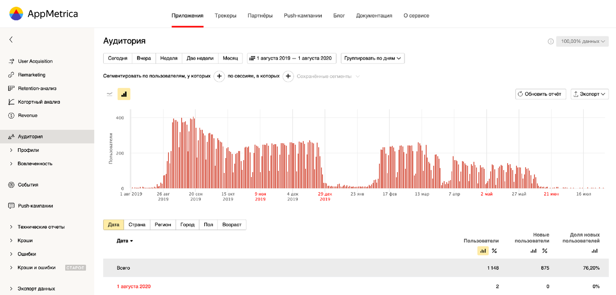Open Партнёры top menu
Viewport: 616px width, 295px height.
pyautogui.click(x=260, y=15)
